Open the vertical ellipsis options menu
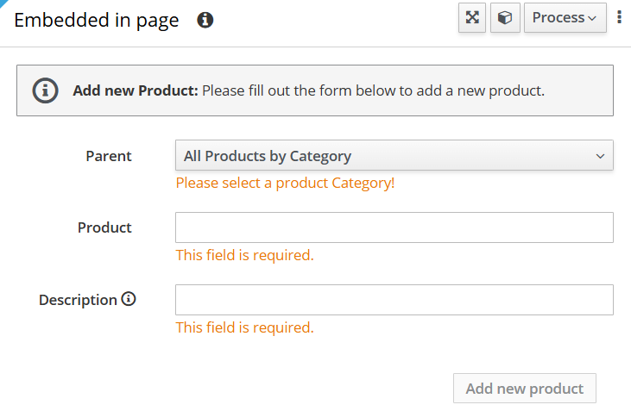The width and height of the screenshot is (631, 411). (x=619, y=17)
